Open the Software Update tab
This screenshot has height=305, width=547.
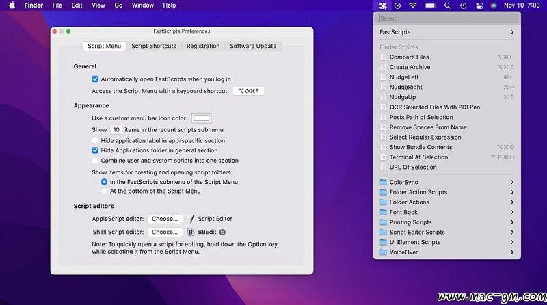coord(253,46)
